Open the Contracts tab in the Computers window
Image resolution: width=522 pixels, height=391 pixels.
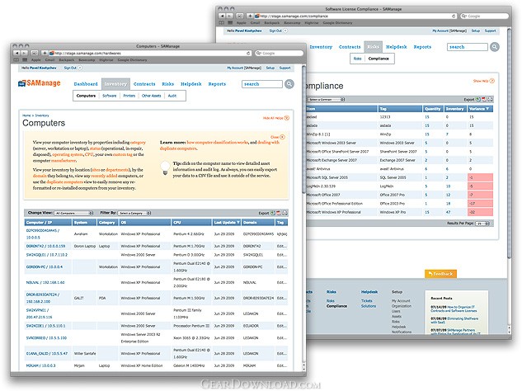[144, 84]
